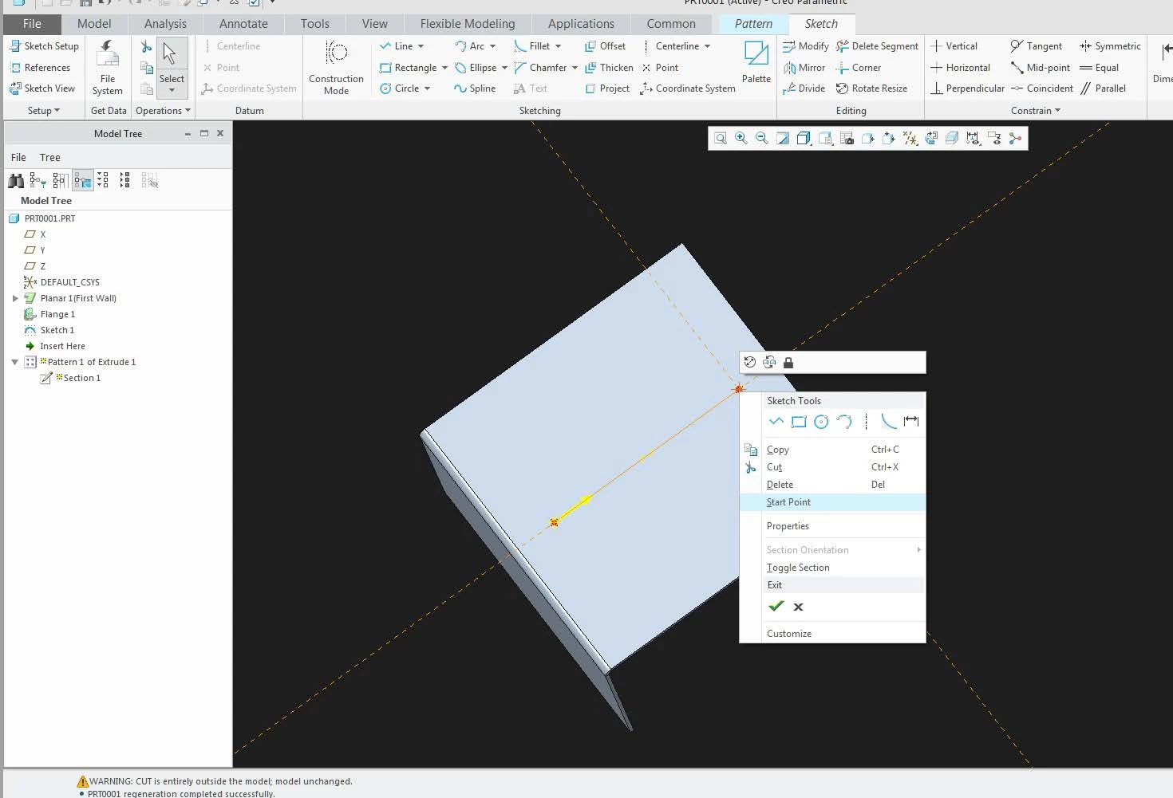Open the Fillet dropdown arrow
The width and height of the screenshot is (1173, 798).
point(558,46)
